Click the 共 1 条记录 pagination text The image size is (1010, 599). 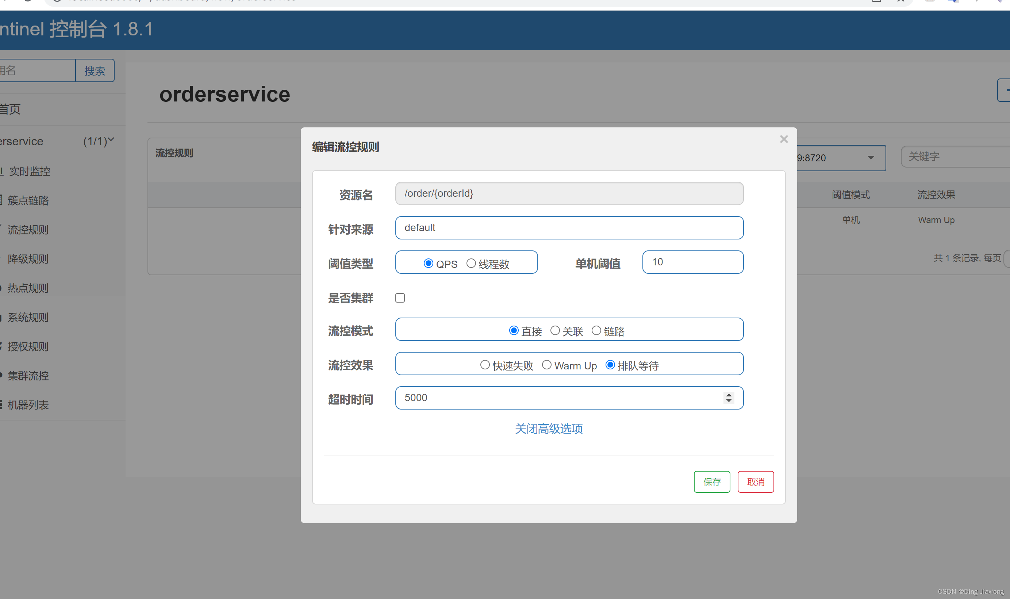point(967,258)
